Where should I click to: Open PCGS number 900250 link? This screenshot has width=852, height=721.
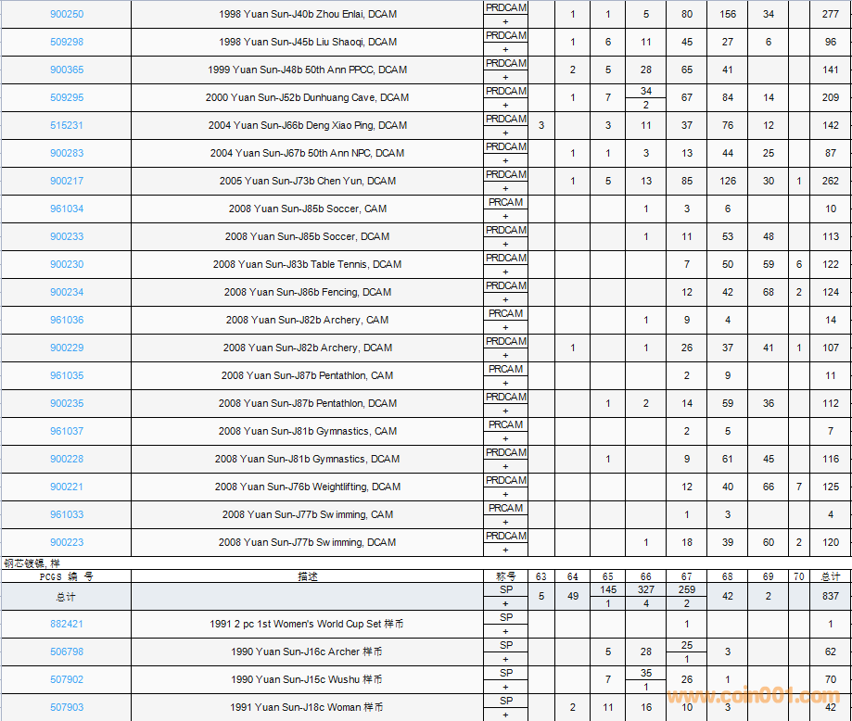[x=66, y=14]
